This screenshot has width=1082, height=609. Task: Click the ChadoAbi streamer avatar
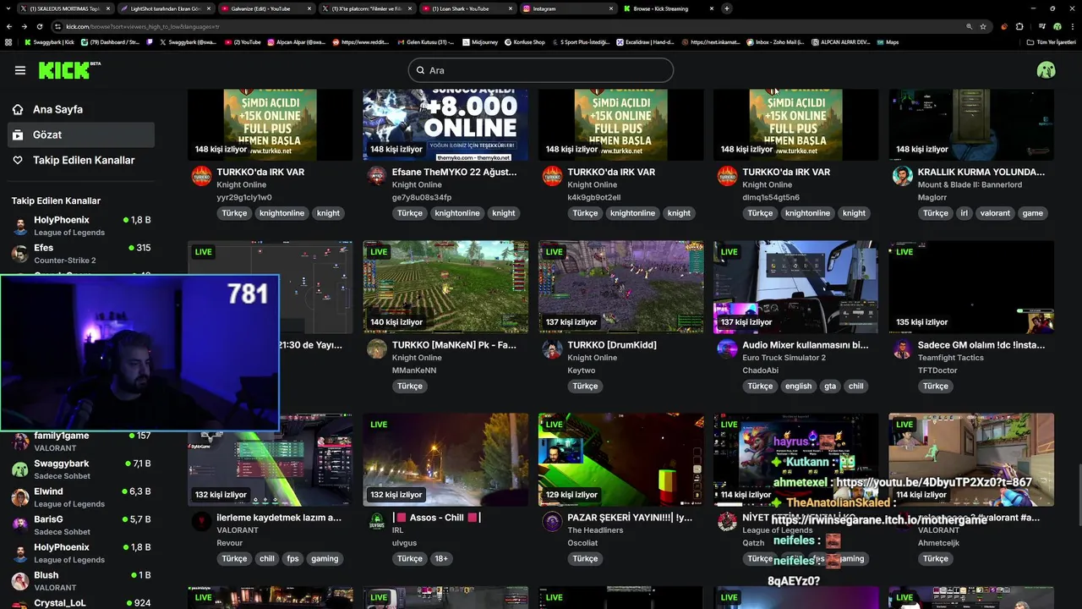[727, 348]
